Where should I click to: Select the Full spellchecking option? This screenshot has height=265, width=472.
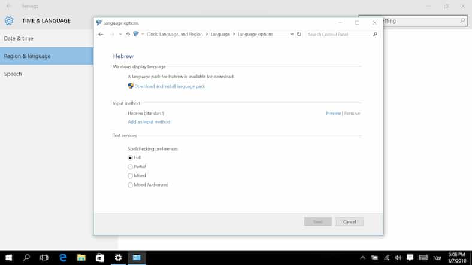(131, 158)
